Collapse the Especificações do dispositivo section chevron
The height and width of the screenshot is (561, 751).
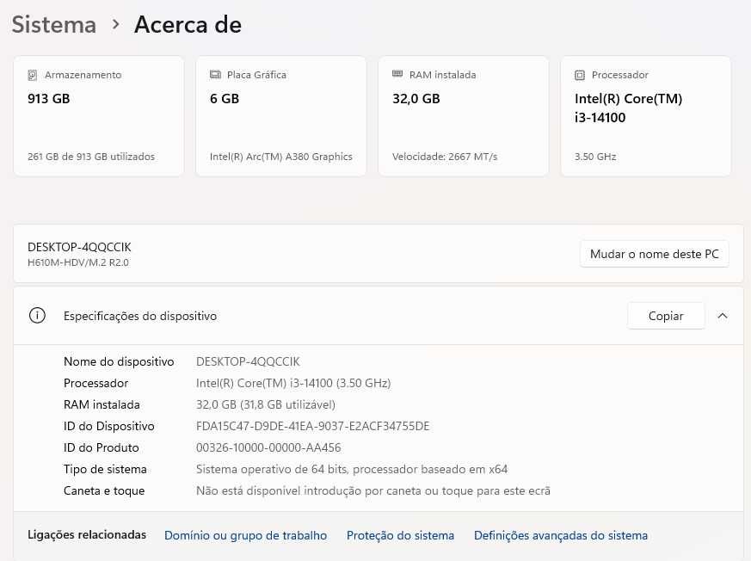[723, 316]
